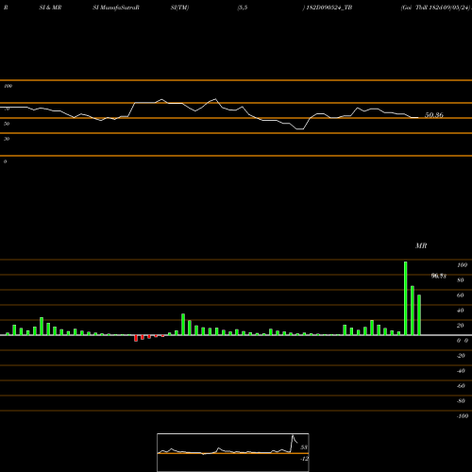Click the RSI value '50.86'
This screenshot has height=472, width=472.
(434, 115)
